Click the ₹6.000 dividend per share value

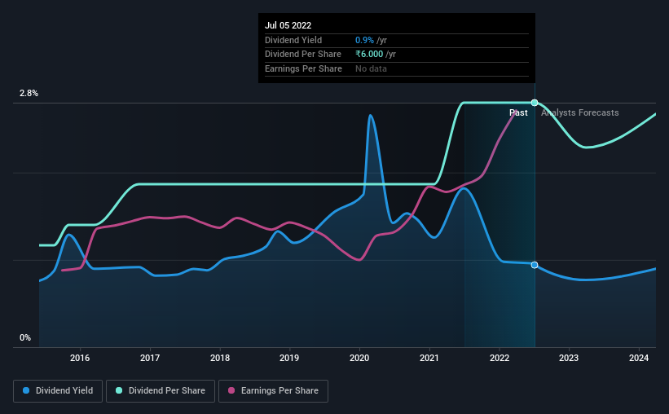(369, 55)
